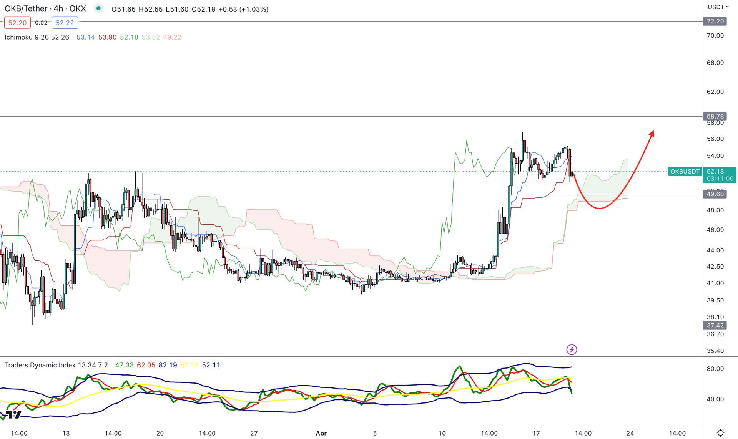This screenshot has height=439, width=738.
Task: Click the OKBUSDT price label tag
Action: click(685, 172)
